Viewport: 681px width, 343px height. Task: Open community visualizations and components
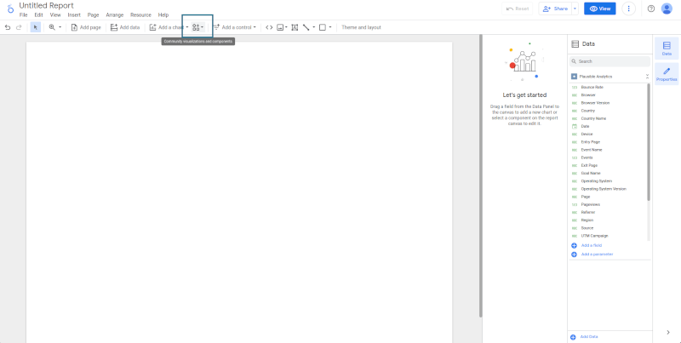pyautogui.click(x=197, y=27)
